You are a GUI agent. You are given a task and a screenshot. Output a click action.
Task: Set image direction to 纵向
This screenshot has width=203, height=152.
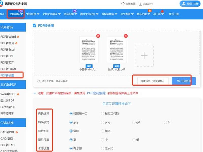[x=71, y=131]
